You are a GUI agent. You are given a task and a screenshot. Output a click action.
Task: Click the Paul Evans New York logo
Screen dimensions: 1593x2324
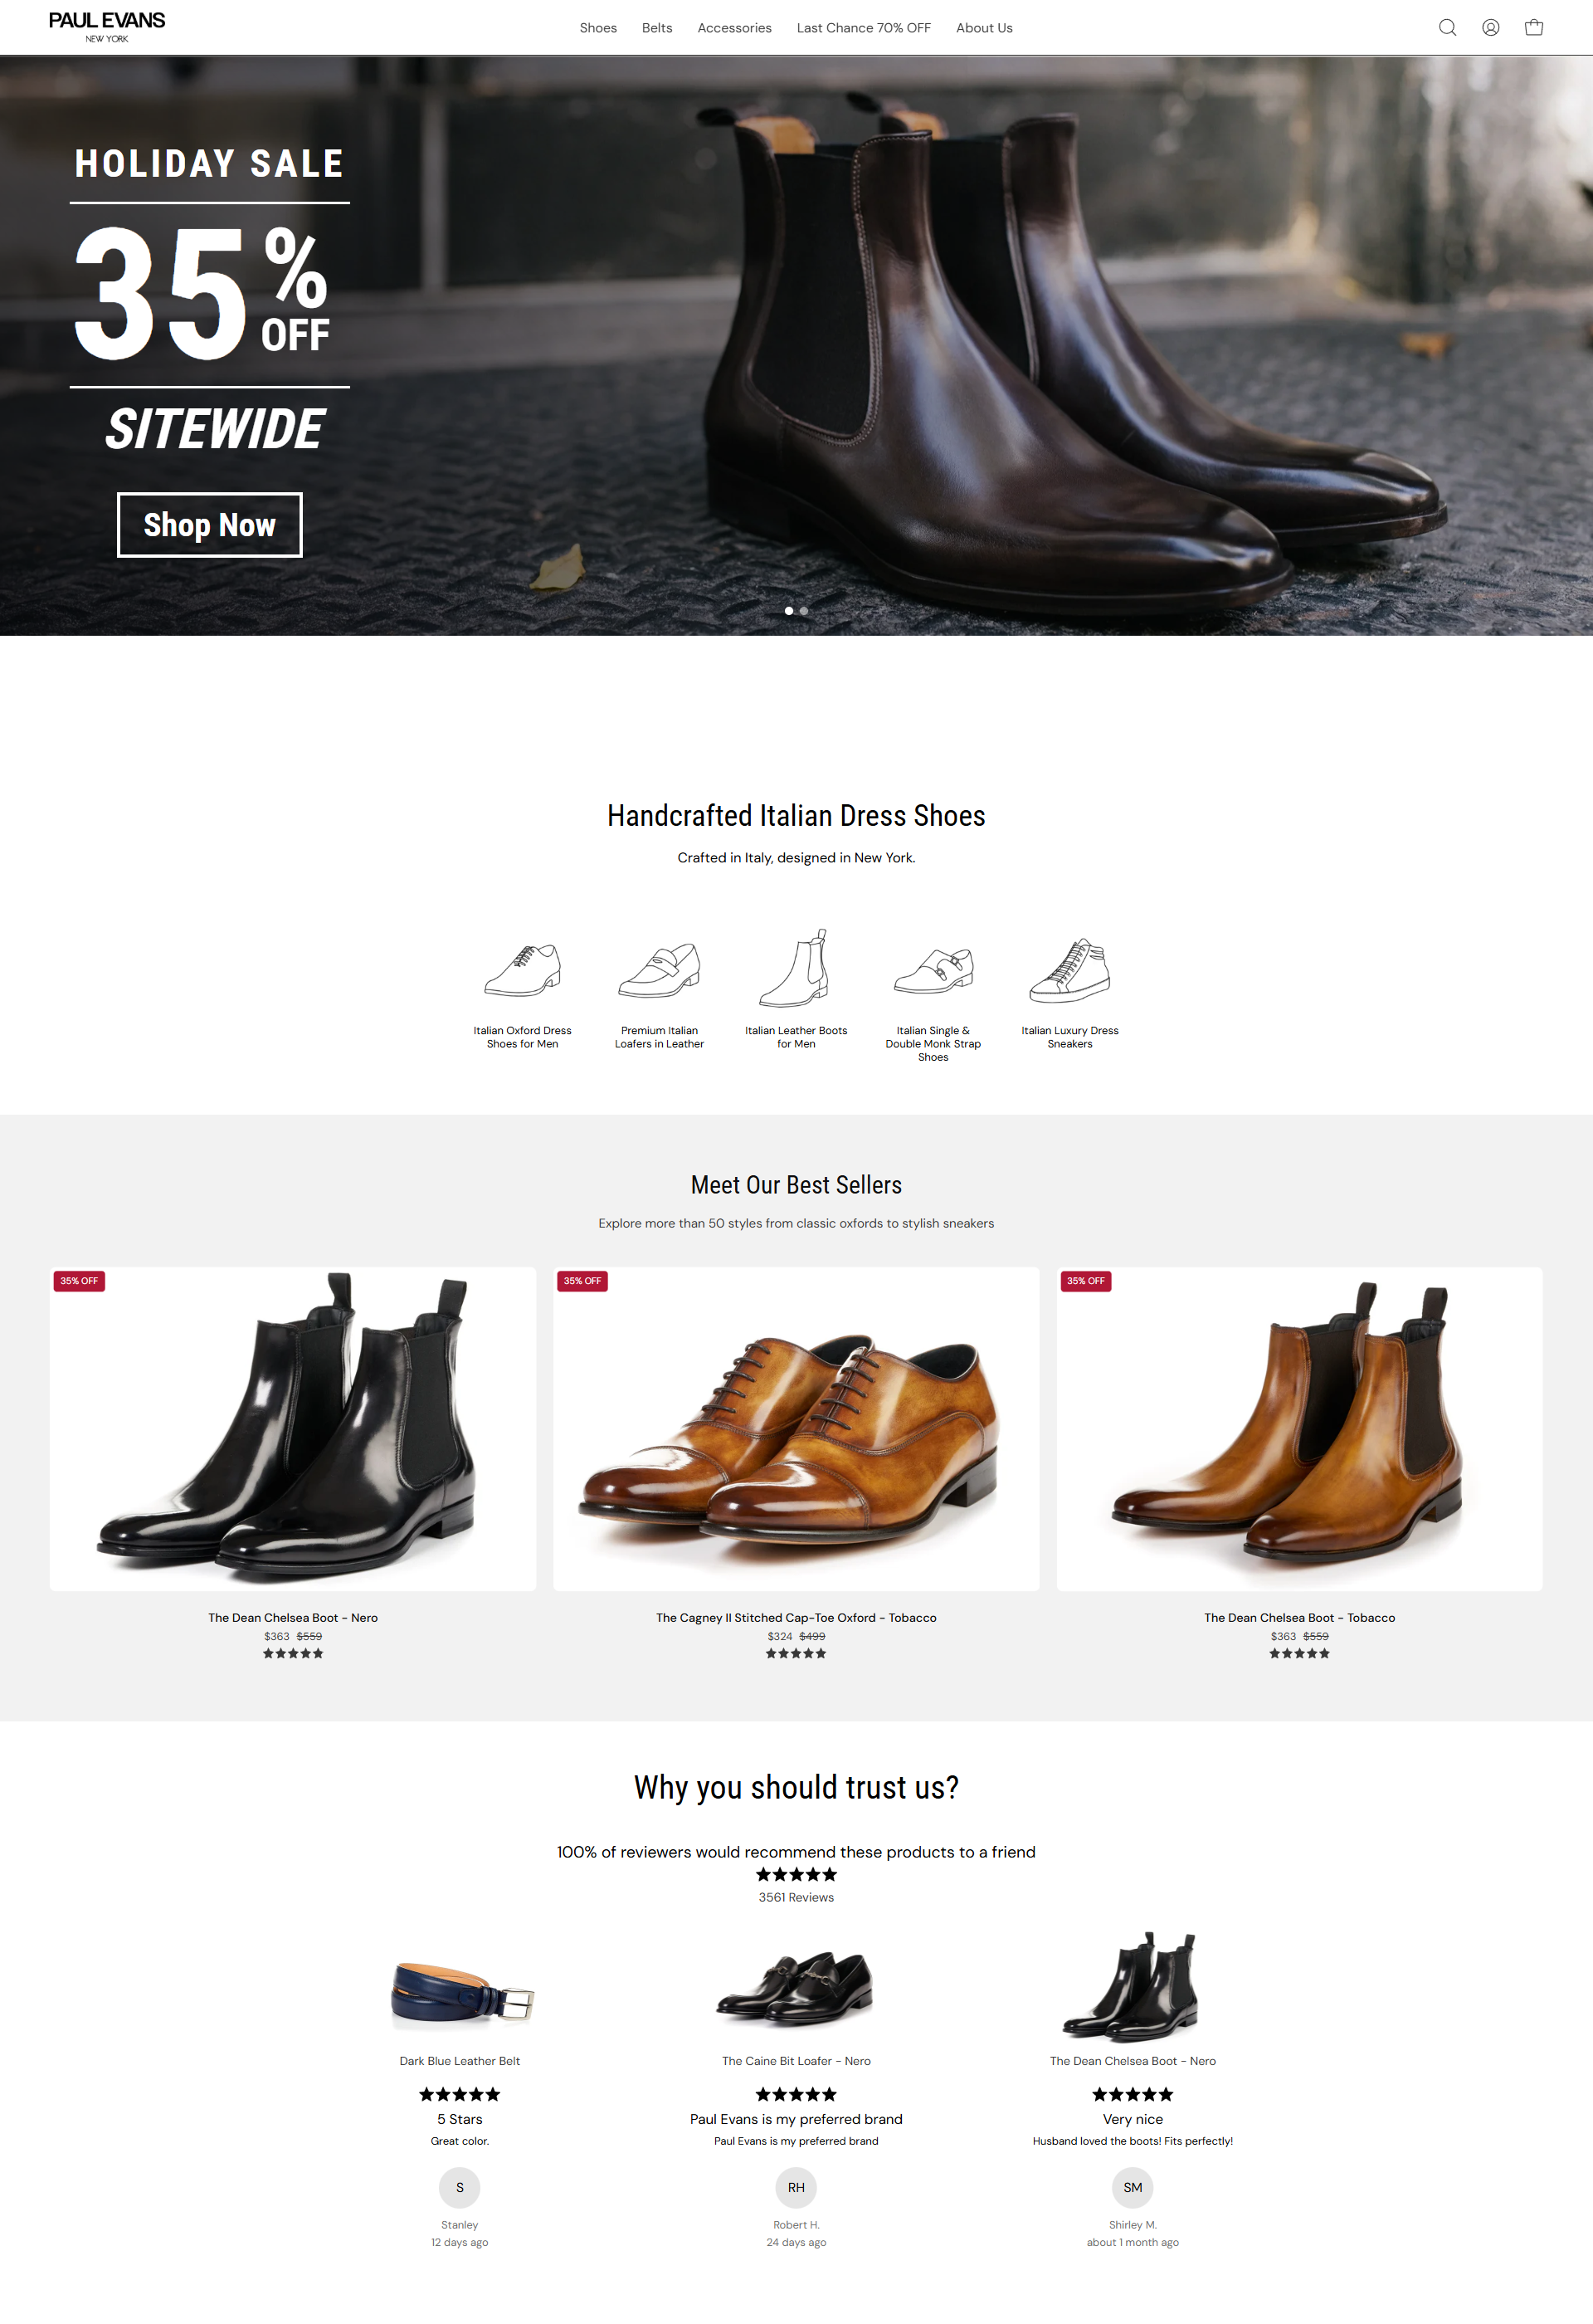click(x=107, y=27)
